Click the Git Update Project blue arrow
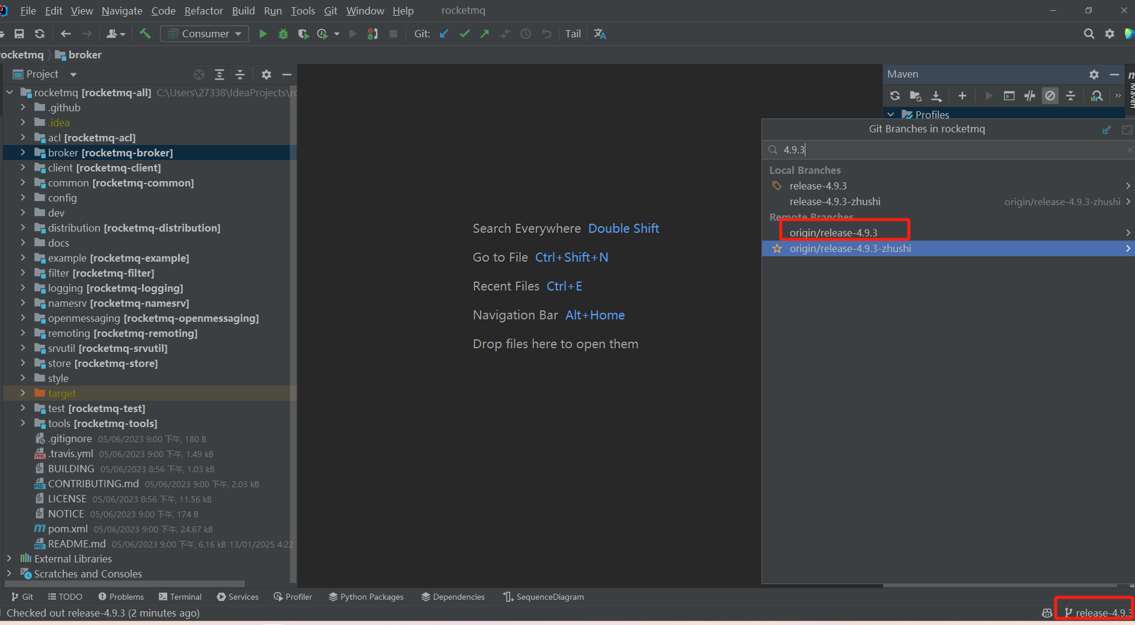 click(x=444, y=34)
